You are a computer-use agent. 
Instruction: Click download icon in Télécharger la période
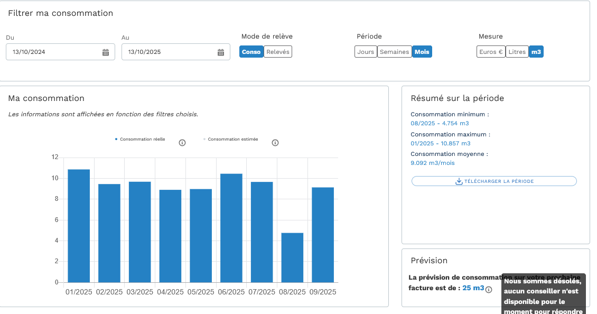[459, 181]
